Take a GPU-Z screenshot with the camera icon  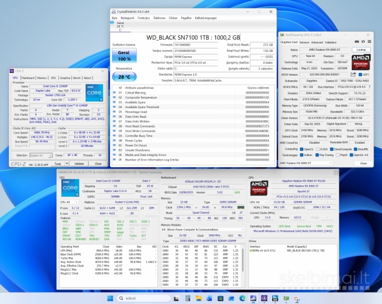[357, 42]
